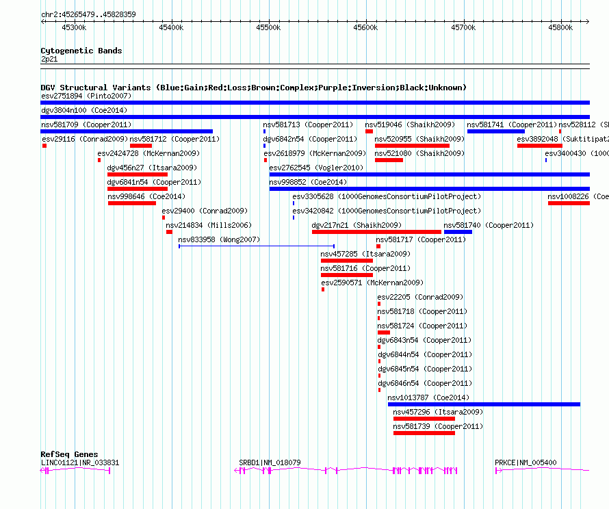Viewport: 609px width, 509px height.
Task: Open nsv457296 (Itsara2009) variant
Action: coord(438,412)
